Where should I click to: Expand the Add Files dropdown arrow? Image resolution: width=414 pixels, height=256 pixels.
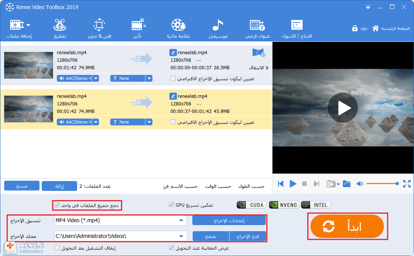click(28, 25)
